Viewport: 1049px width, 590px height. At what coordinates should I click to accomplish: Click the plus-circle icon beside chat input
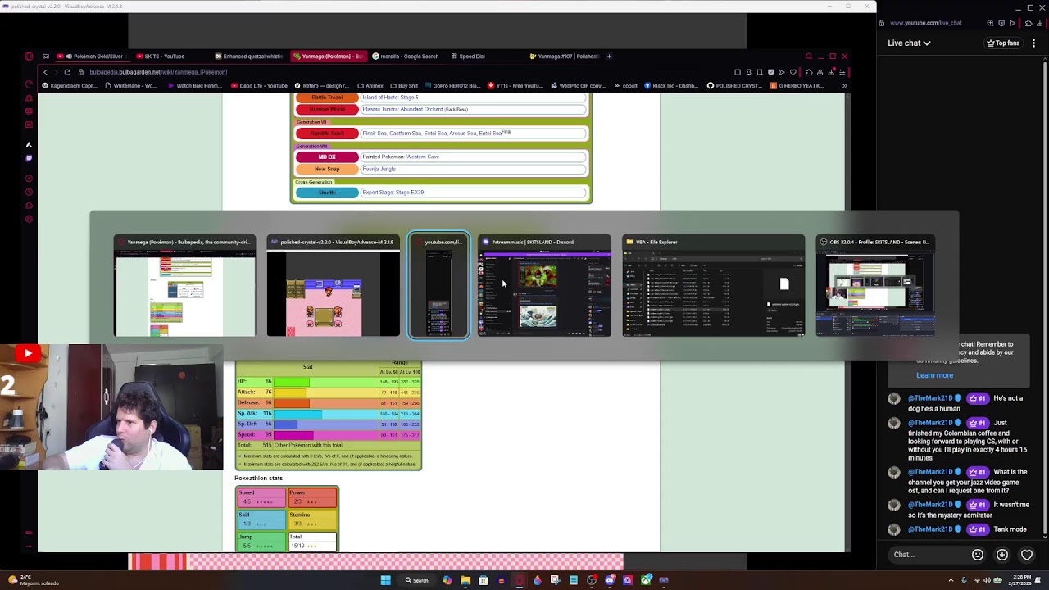coord(1002,555)
